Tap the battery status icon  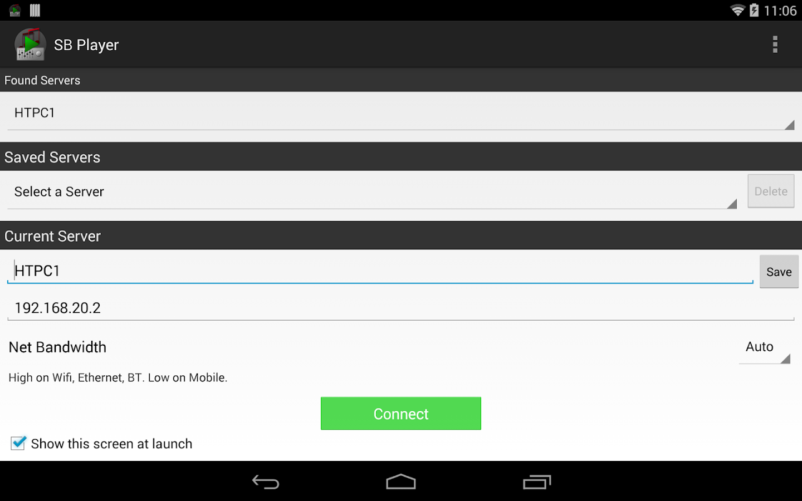[754, 11]
